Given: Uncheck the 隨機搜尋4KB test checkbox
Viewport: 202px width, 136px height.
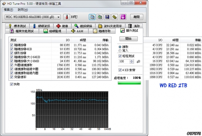Looking at the screenshot, I should 11,49.
